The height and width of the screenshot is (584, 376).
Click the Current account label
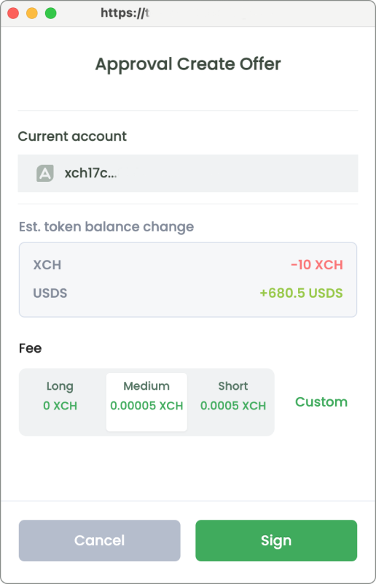(72, 137)
